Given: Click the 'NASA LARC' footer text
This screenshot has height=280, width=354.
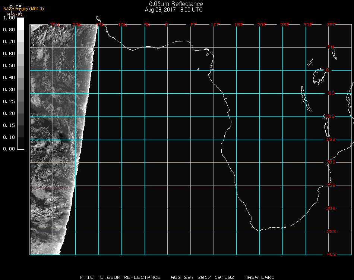Looking at the screenshot, I should (x=259, y=277).
